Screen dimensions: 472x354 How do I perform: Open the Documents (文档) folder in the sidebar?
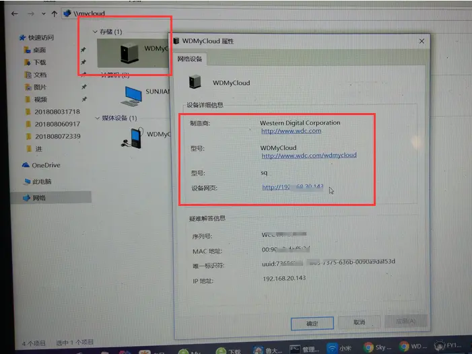[36, 75]
